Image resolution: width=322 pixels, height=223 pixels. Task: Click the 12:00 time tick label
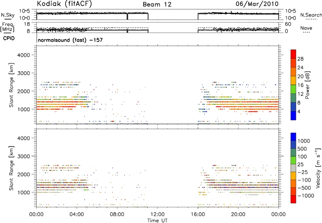click(x=157, y=215)
